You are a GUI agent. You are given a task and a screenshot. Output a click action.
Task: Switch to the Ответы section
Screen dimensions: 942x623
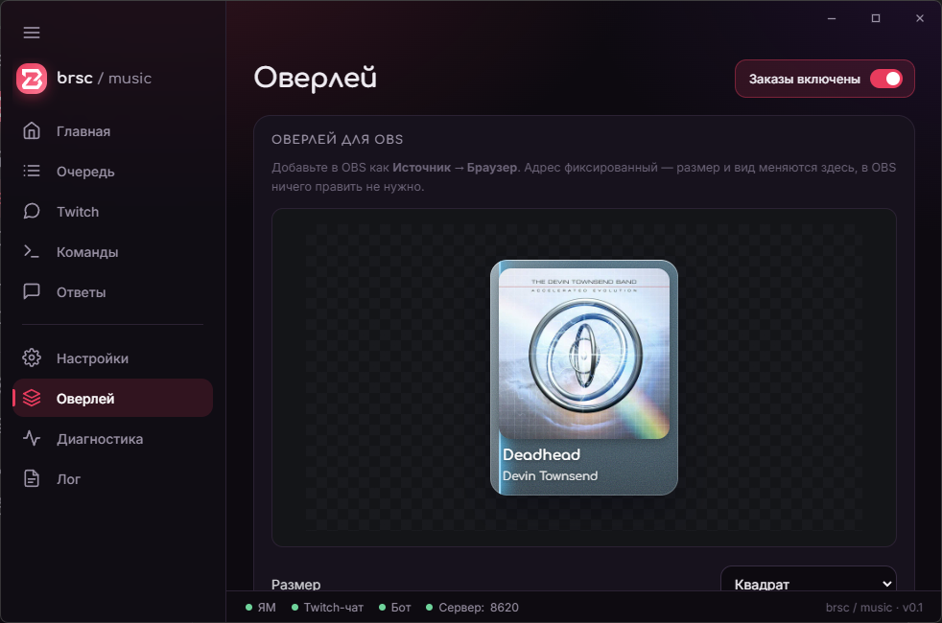tap(113, 291)
